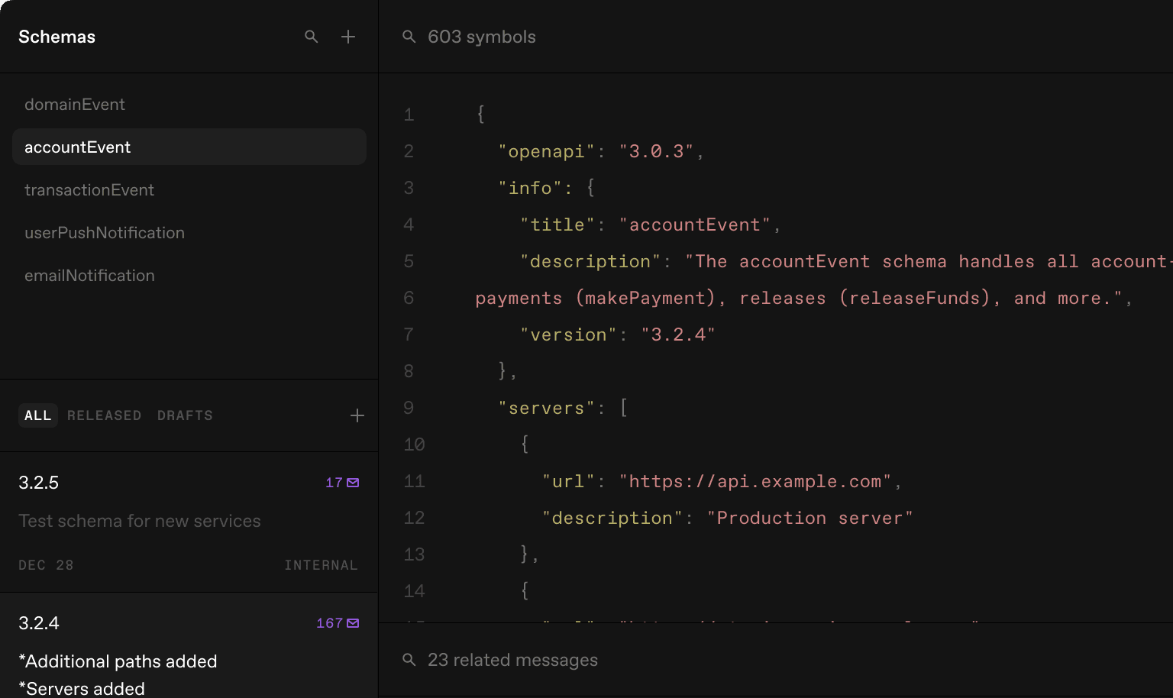Select the emailNotification schema
Viewport: 1173px width, 698px height.
(x=89, y=275)
